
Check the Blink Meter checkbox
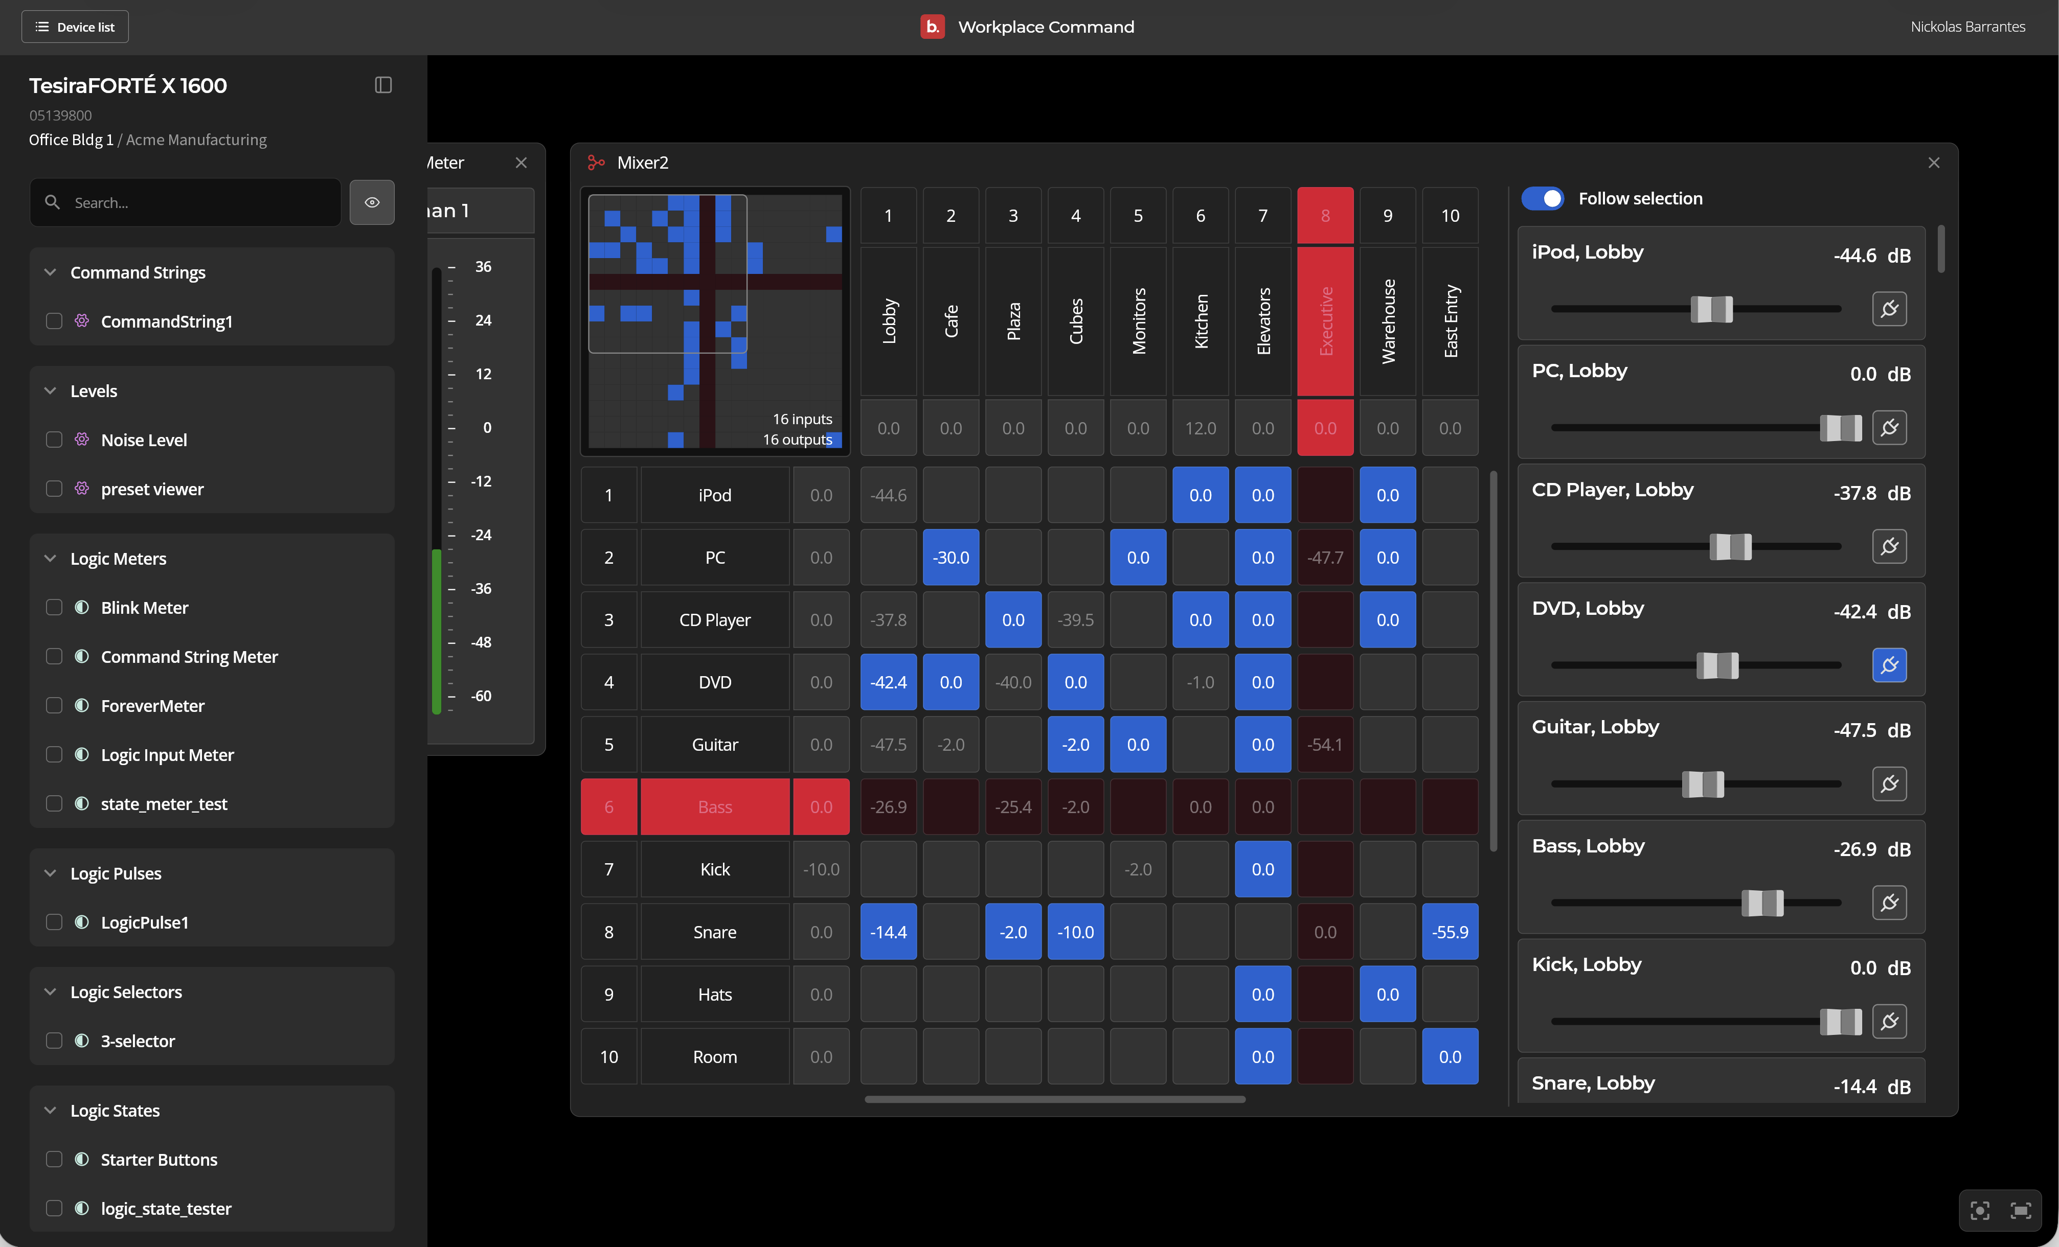[x=54, y=608]
